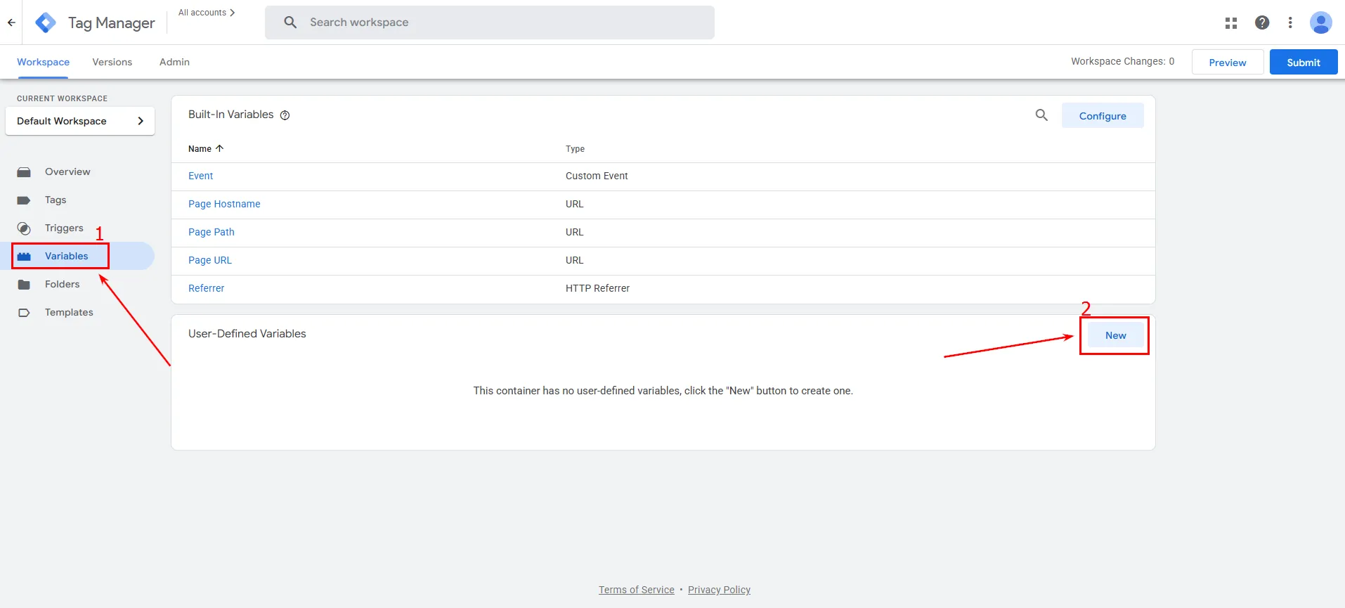Open the three-dot more options menu

[x=1289, y=22]
